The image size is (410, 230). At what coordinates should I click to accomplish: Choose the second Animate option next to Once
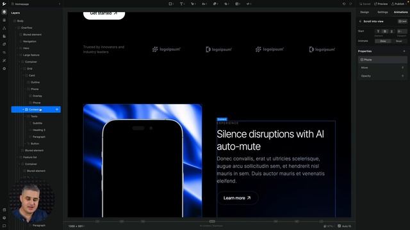399,41
